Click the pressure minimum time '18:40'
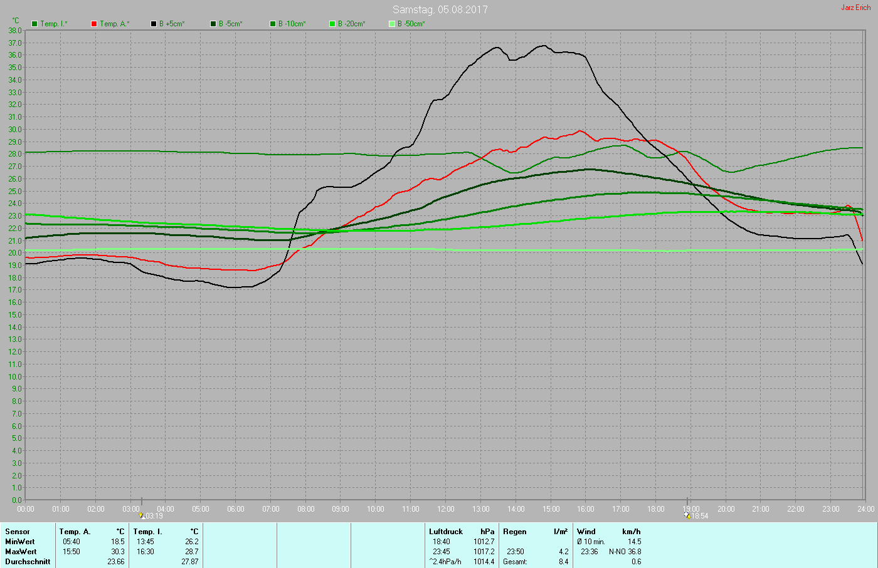Screen dimensions: 878x568 (x=441, y=542)
